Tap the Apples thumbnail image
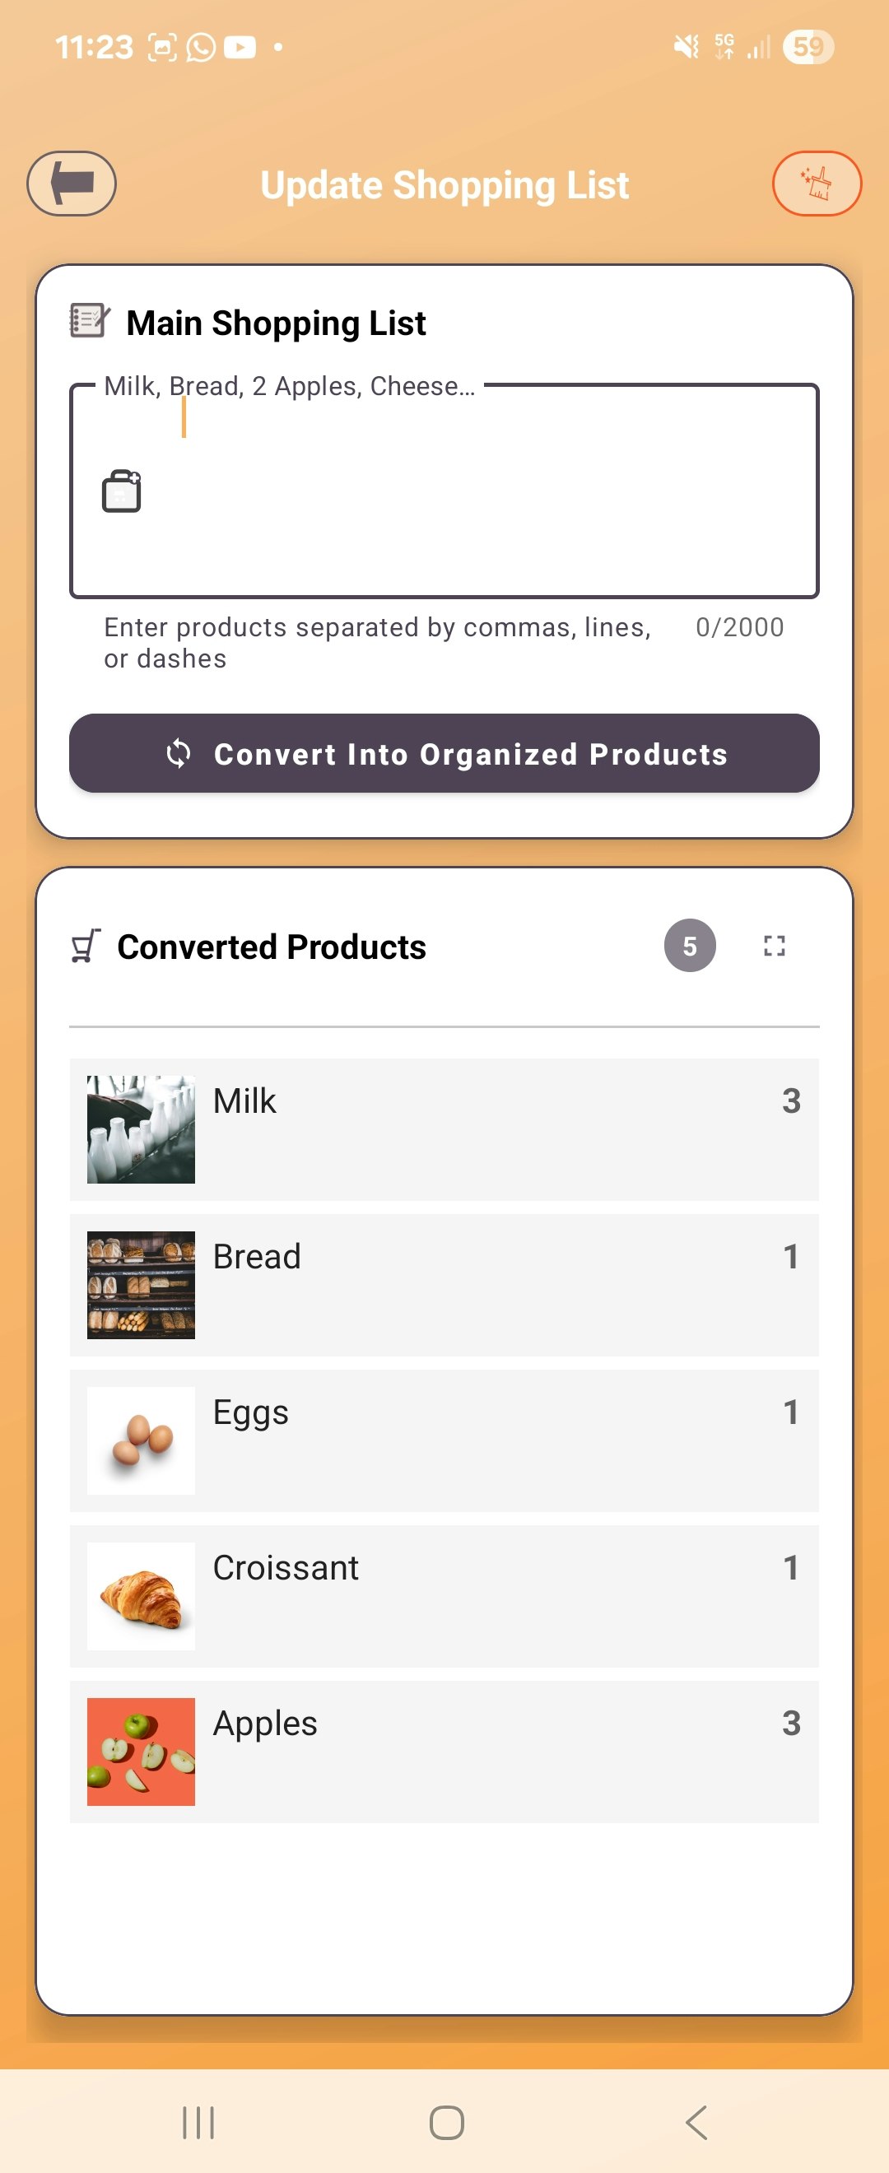Image resolution: width=889 pixels, height=2173 pixels. (141, 1752)
